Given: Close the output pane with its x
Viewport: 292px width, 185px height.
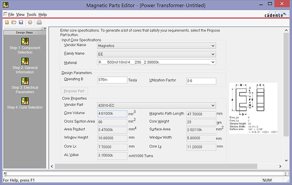Looking at the screenshot, I should [x=5, y=173].
